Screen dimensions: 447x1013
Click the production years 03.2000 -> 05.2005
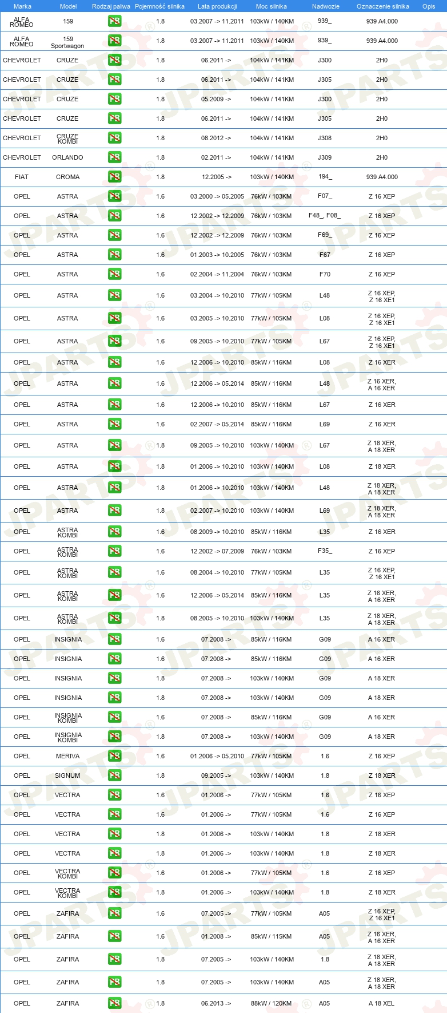click(x=217, y=196)
